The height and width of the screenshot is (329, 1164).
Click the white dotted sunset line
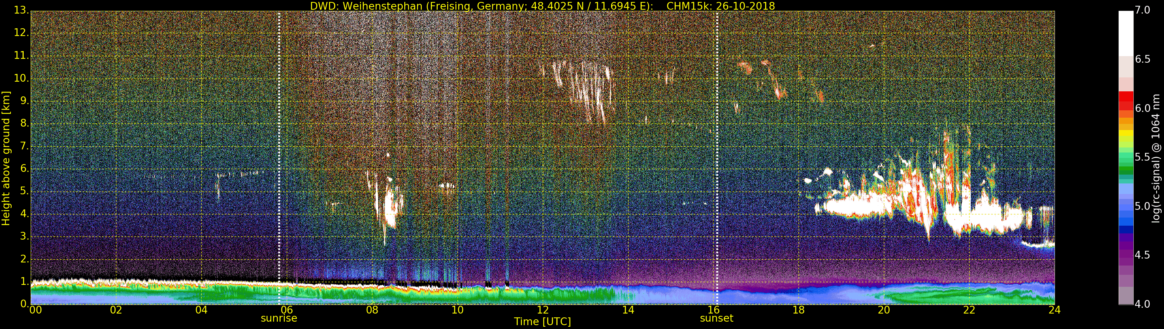(717, 158)
